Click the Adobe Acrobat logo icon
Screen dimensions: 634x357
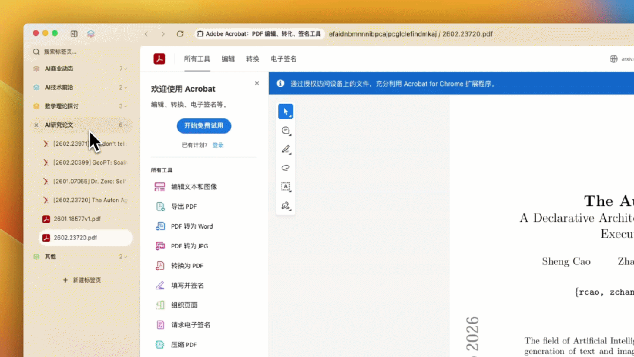pyautogui.click(x=159, y=59)
